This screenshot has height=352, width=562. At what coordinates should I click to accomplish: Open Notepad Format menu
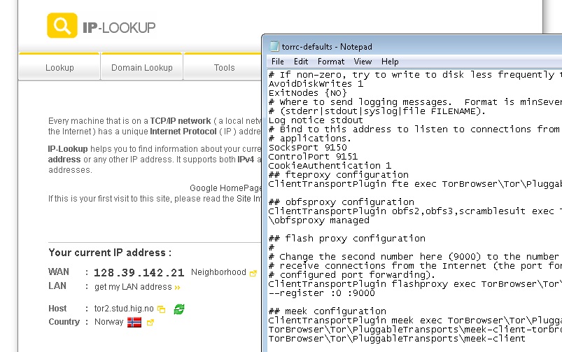click(331, 62)
